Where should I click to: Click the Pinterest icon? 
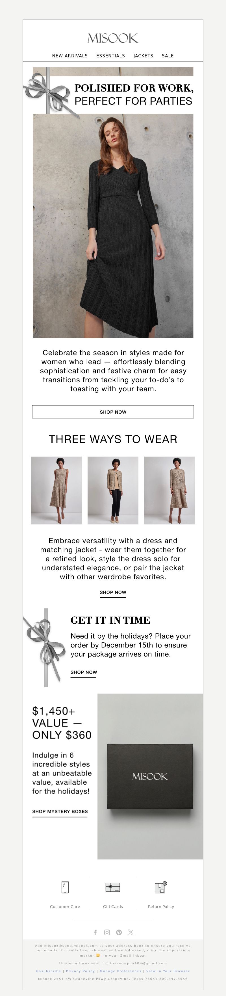click(119, 932)
